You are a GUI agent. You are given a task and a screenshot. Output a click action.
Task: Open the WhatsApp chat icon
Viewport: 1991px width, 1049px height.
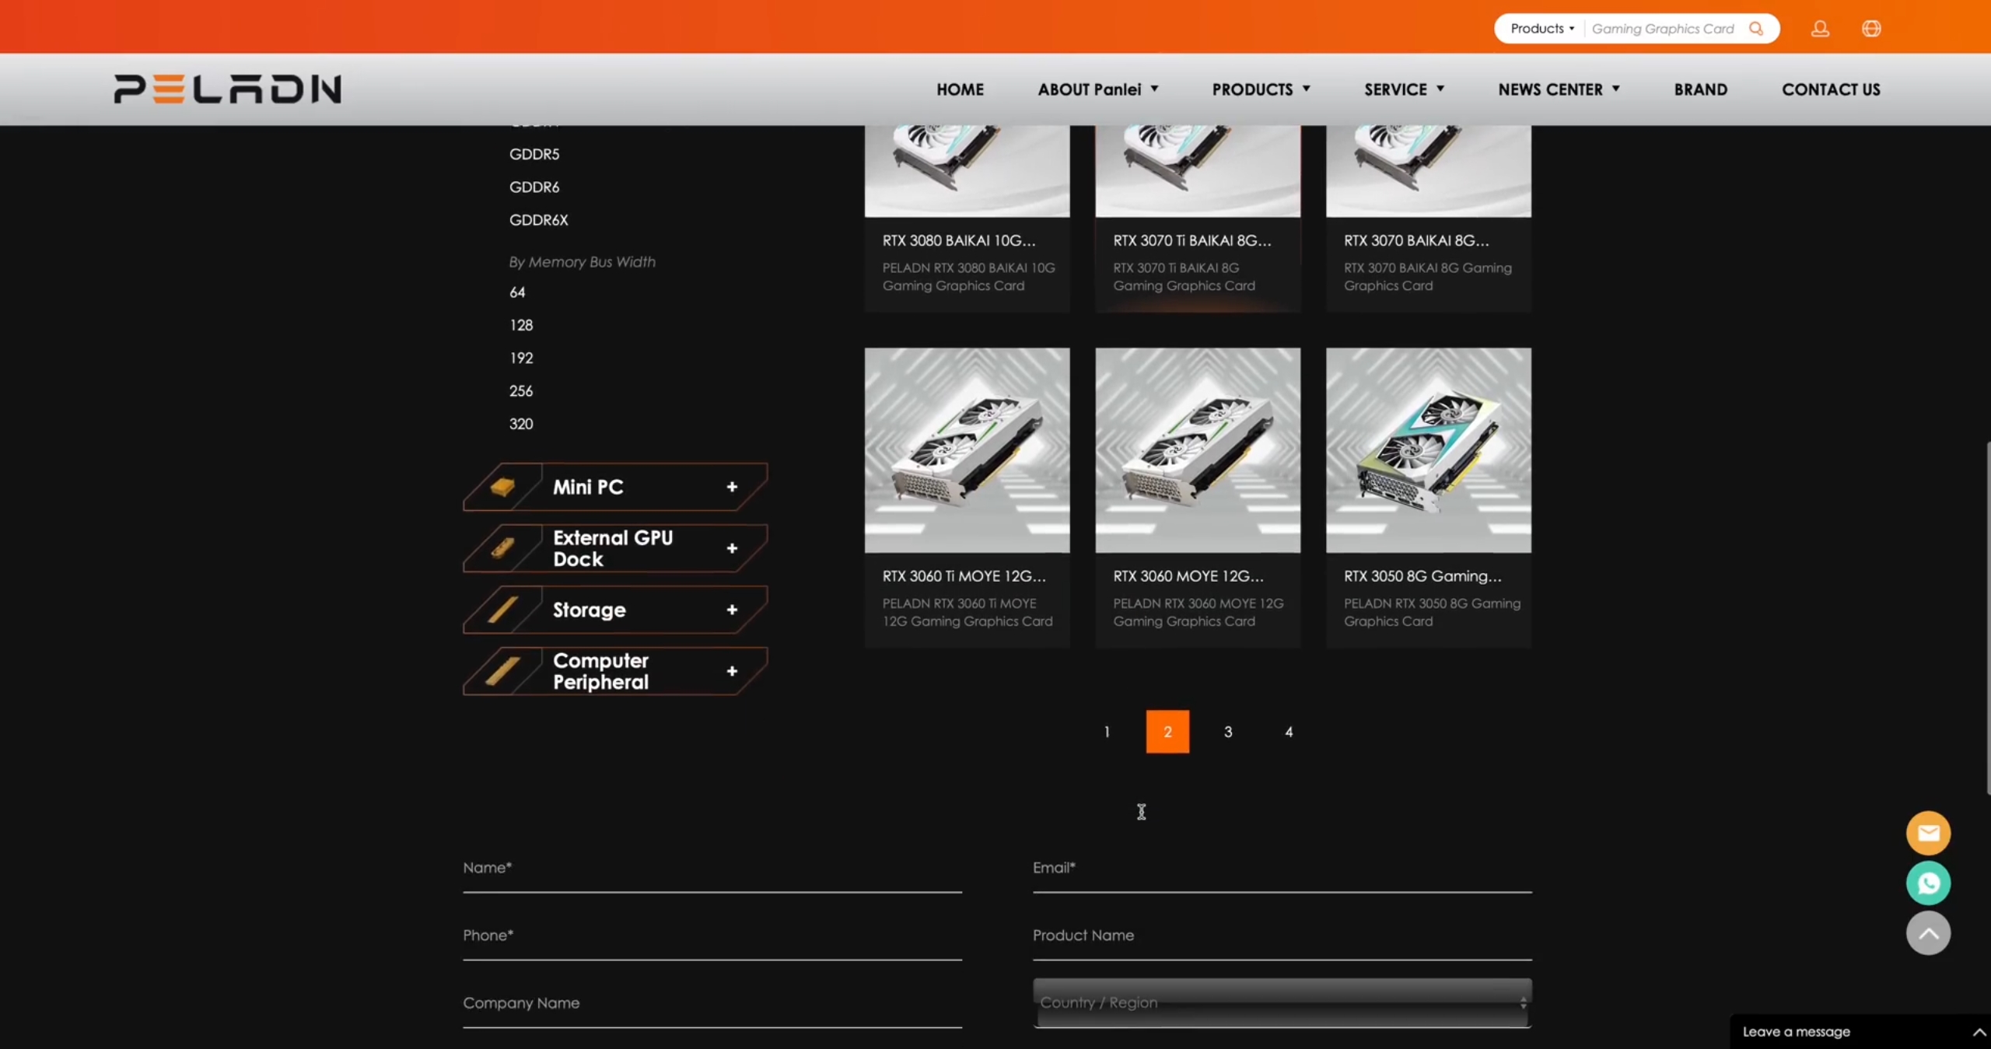[1928, 883]
